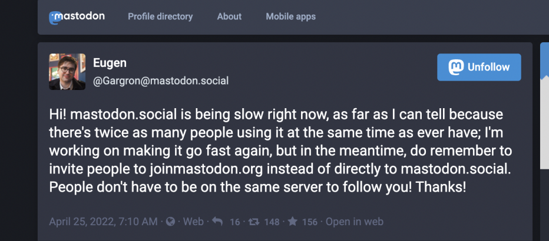Click the Mastodon logo in the header

coord(77,17)
